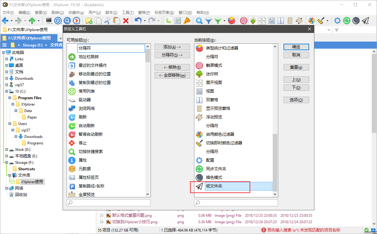Open the drives monitor icon in main toolbar

point(49,21)
